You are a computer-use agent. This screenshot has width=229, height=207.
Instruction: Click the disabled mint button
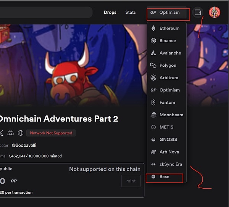coord(131,181)
